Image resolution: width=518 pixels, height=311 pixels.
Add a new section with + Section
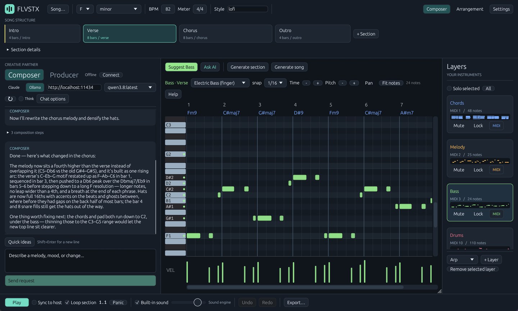366,34
